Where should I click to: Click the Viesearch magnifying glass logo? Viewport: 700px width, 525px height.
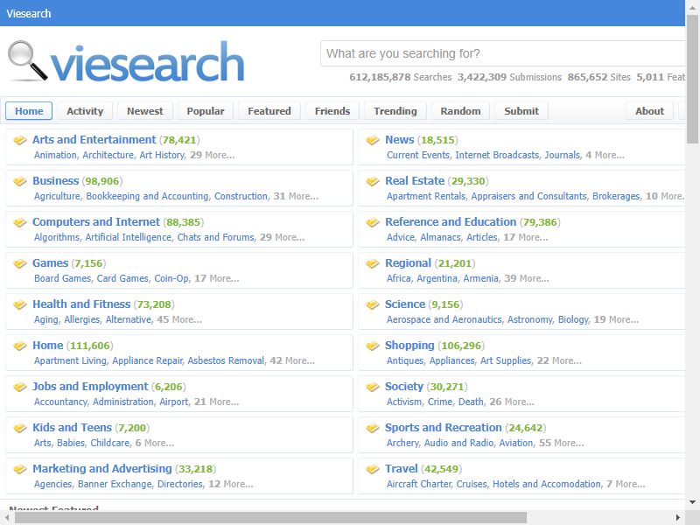[x=27, y=61]
